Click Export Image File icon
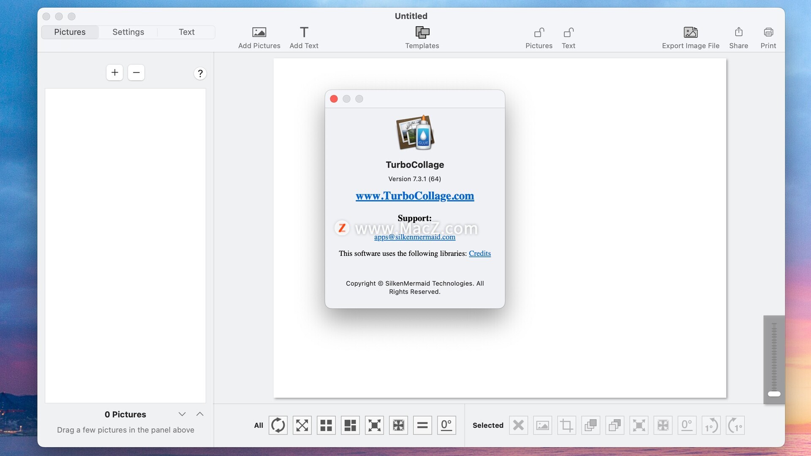 tap(691, 32)
